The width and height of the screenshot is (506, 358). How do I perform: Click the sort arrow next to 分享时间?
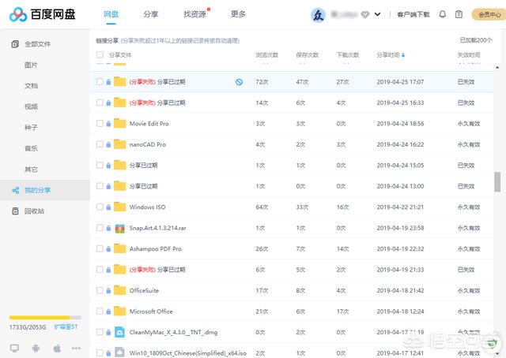(x=403, y=55)
